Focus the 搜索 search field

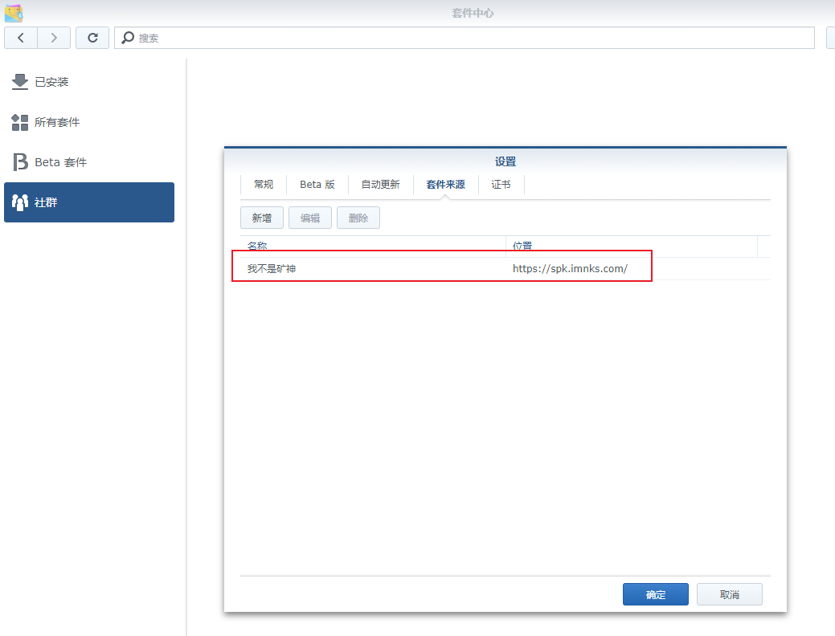(x=466, y=38)
